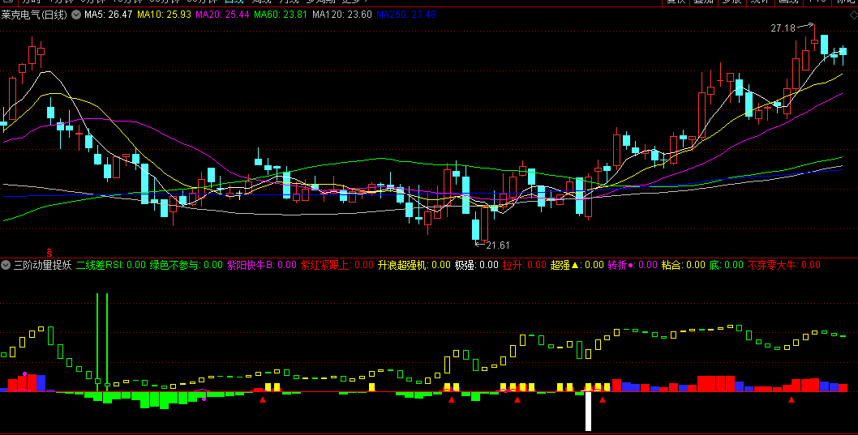
Task: Click the 转折●: 0.00 value
Action: [633, 265]
